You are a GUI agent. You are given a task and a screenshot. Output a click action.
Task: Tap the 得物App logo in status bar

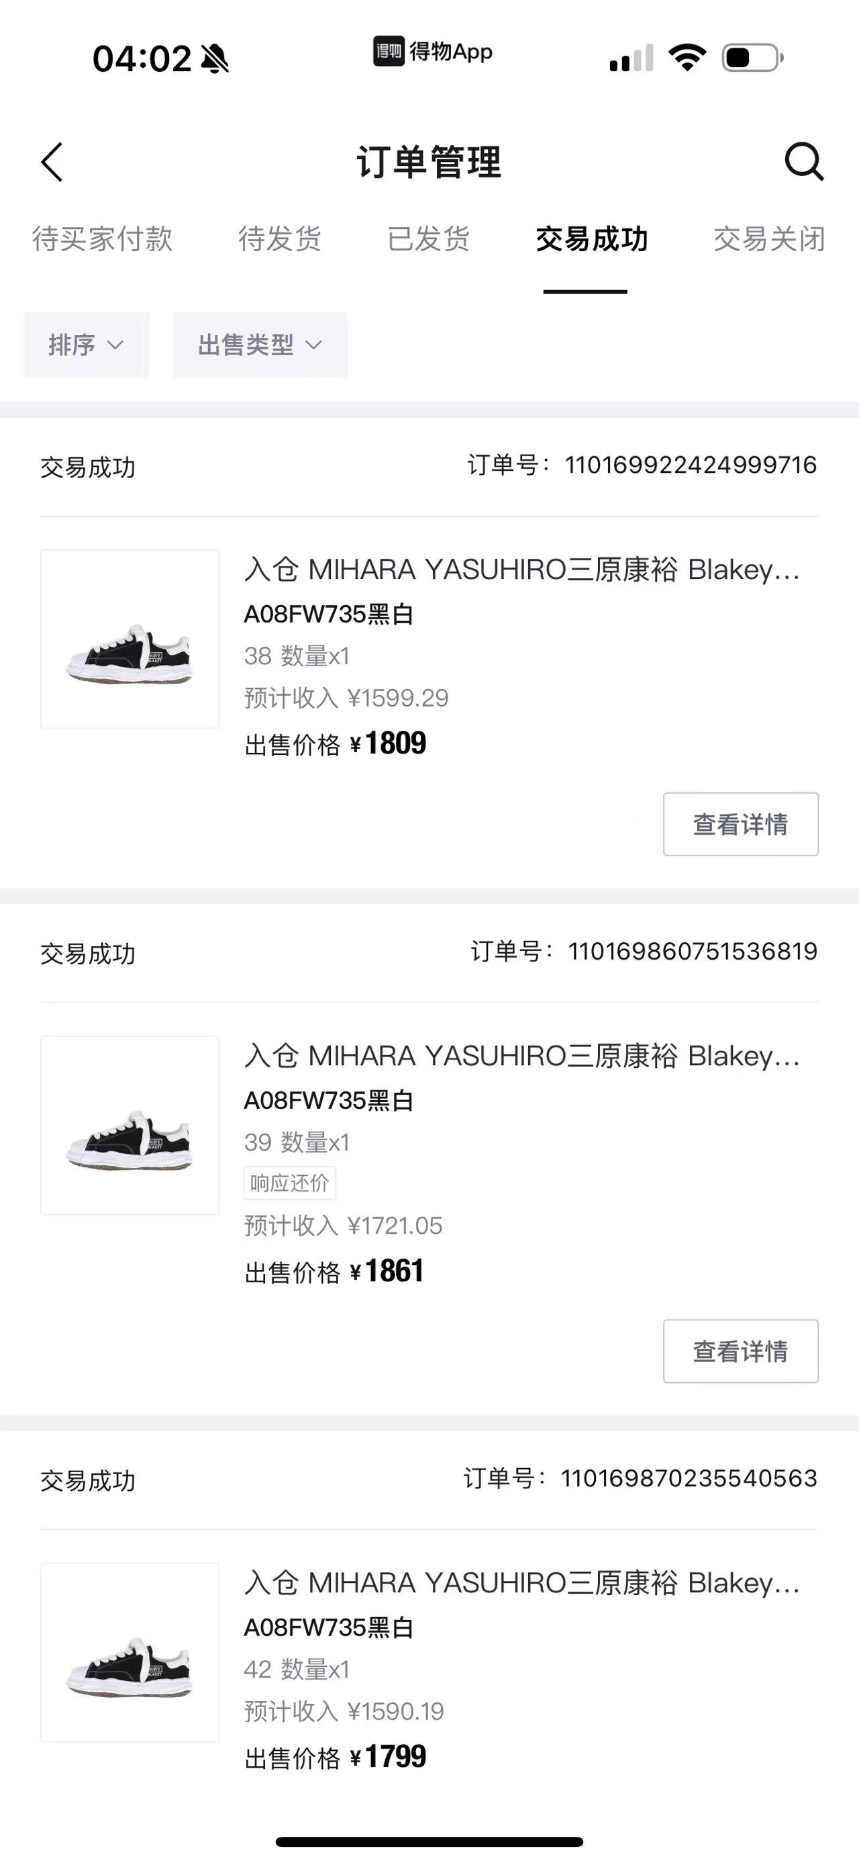click(432, 51)
